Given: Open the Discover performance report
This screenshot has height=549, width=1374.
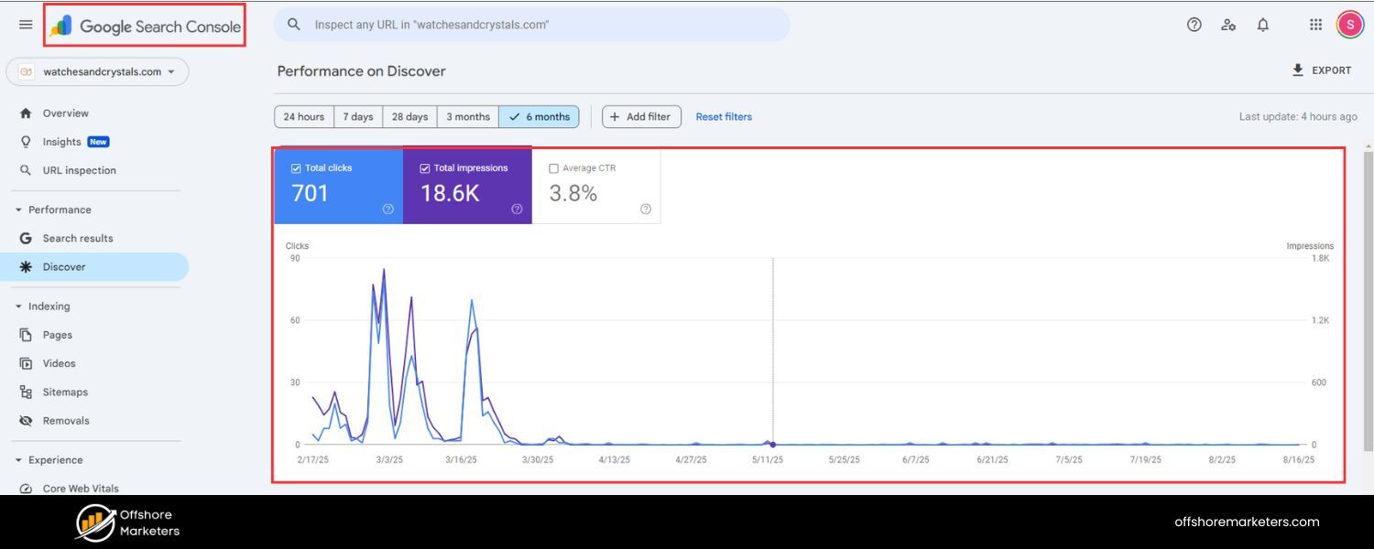Looking at the screenshot, I should pyautogui.click(x=62, y=266).
